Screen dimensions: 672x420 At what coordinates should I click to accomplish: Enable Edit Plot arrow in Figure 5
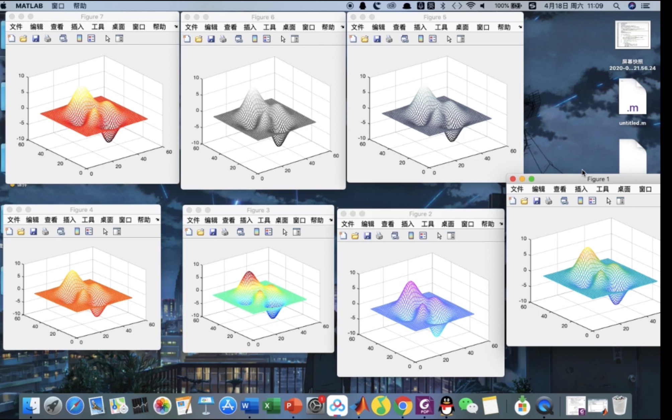(449, 39)
